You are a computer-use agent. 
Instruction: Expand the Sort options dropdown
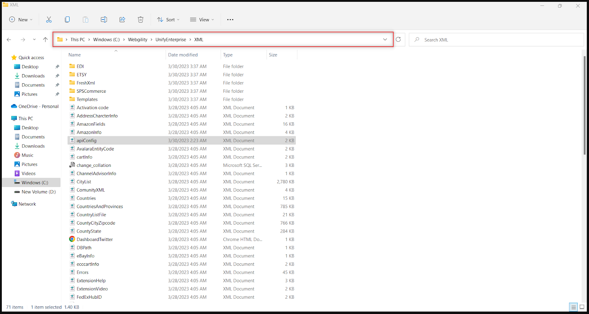[x=168, y=20]
